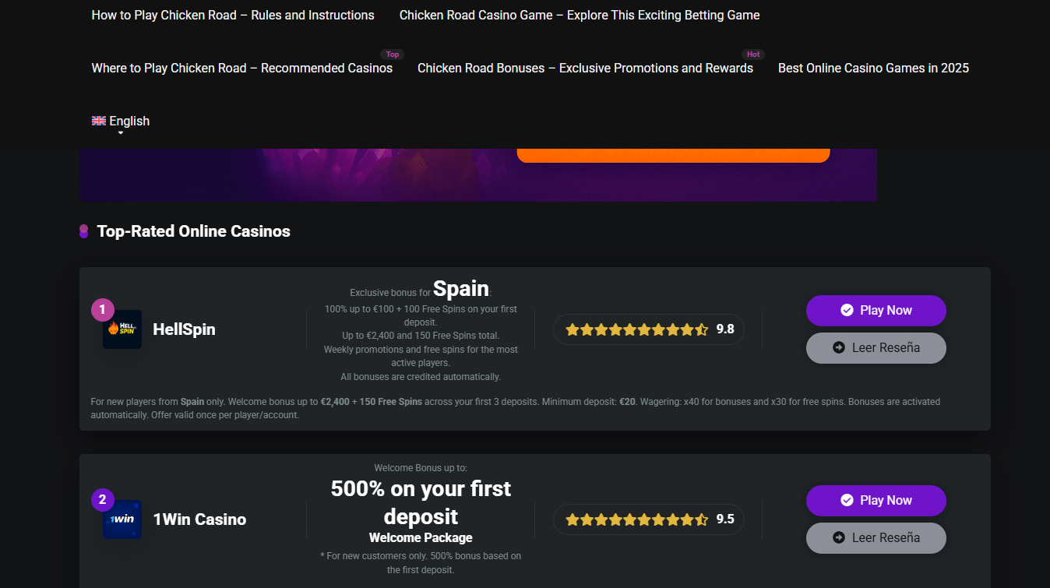This screenshot has width=1050, height=588.
Task: Open How to Play Chicken Road menu item
Action: coord(233,15)
